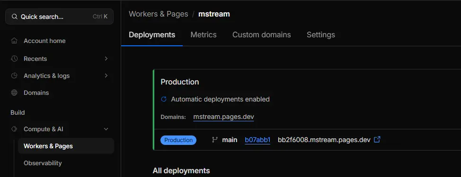This screenshot has width=461, height=177.
Task: Open the bb2f6008 deployment external link icon
Action: [377, 140]
